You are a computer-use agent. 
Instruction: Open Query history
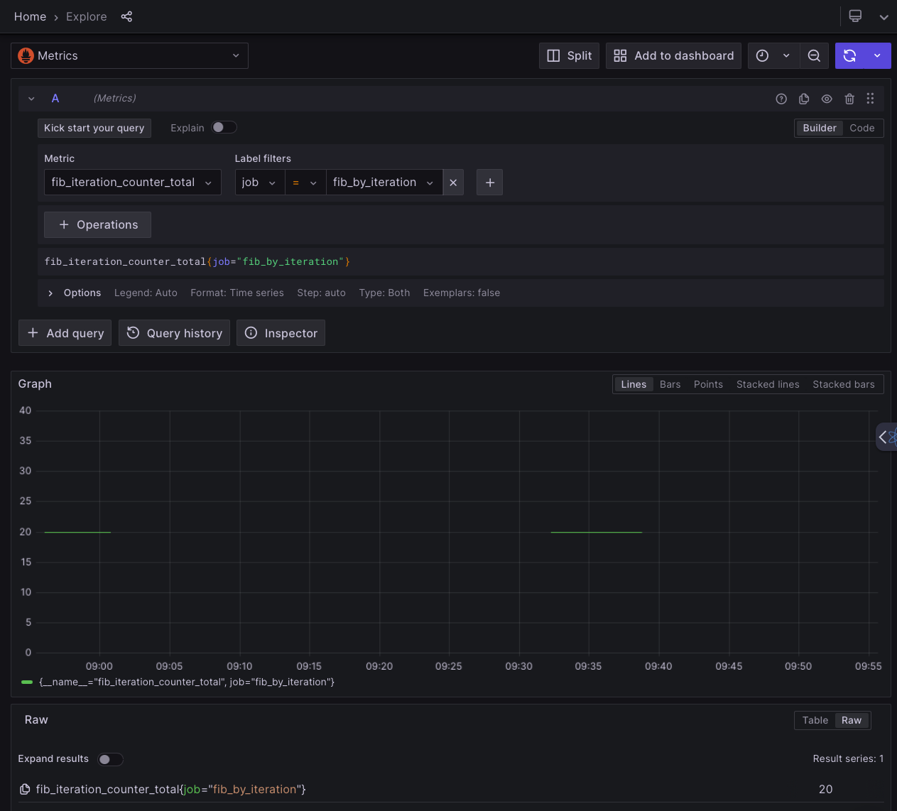(x=174, y=333)
